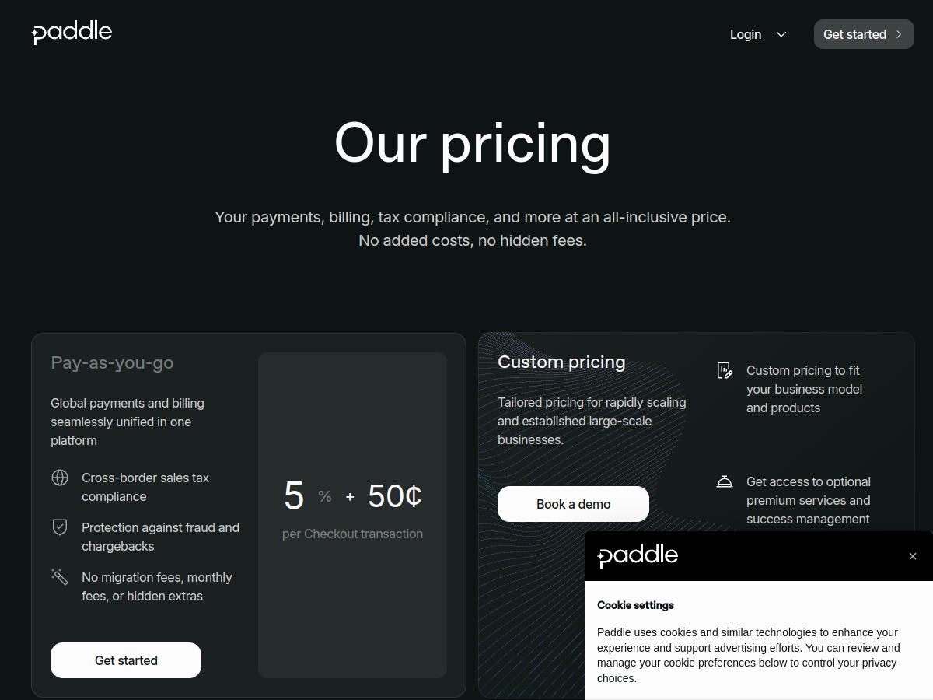Image resolution: width=933 pixels, height=700 pixels.
Task: Dismiss the cookie banner with the X
Action: [912, 556]
